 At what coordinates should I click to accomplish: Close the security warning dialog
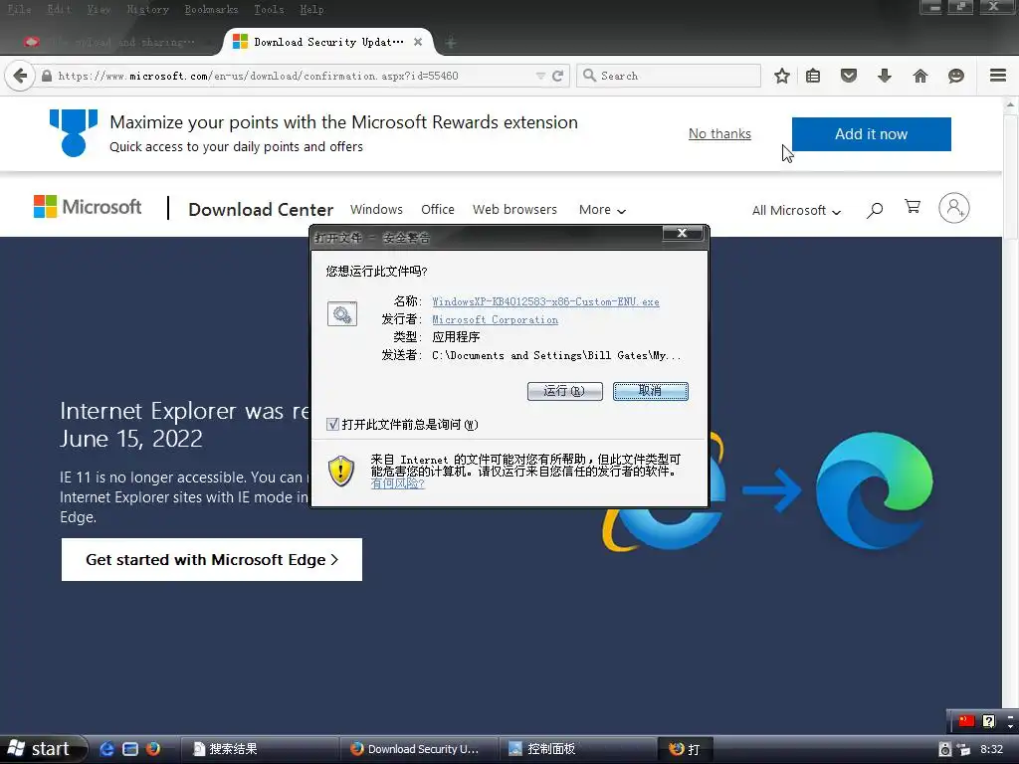coord(682,233)
